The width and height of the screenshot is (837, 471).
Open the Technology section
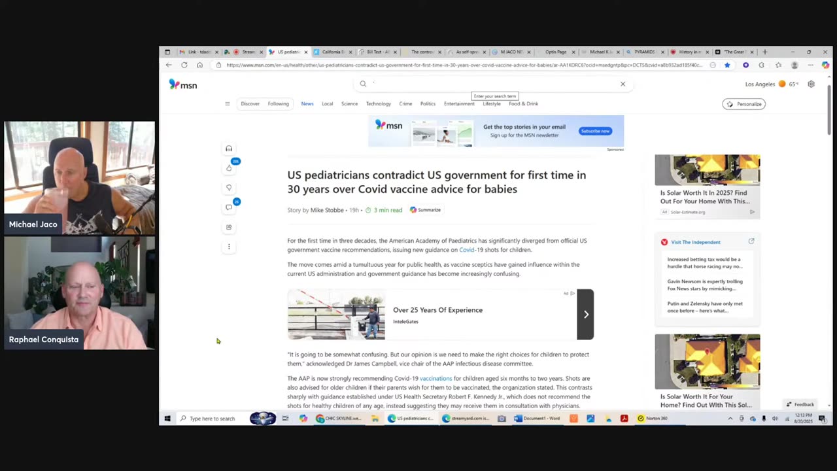click(378, 103)
